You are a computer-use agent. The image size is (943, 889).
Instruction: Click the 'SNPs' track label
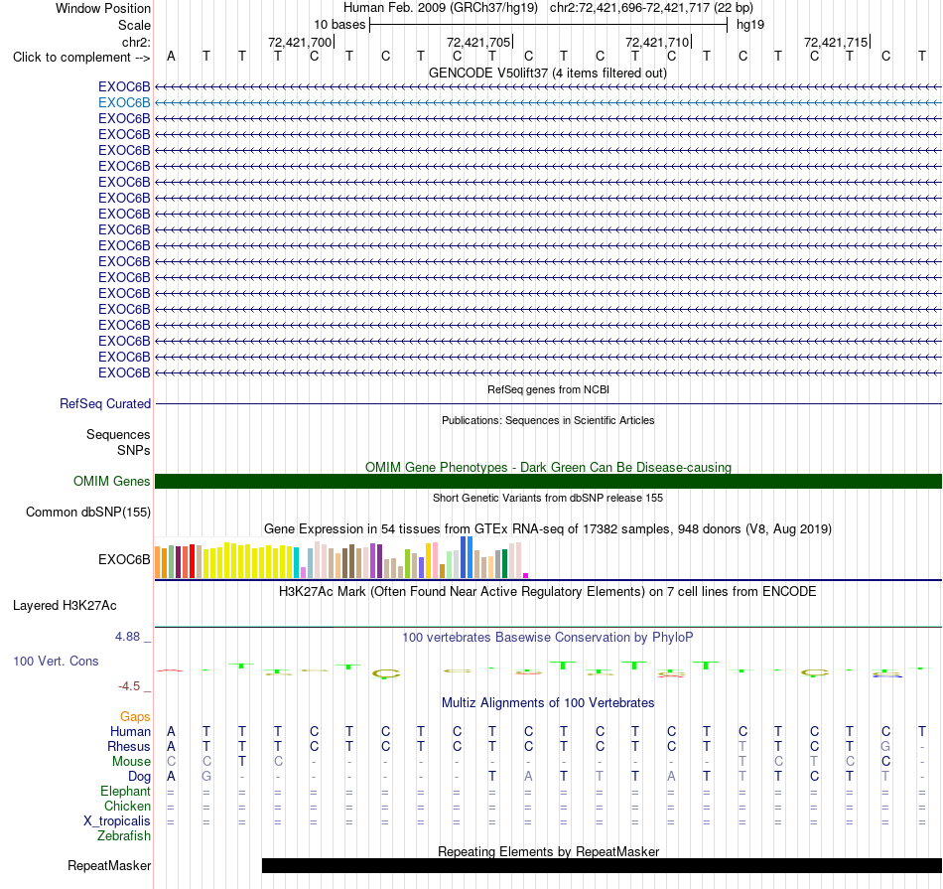[x=134, y=450]
